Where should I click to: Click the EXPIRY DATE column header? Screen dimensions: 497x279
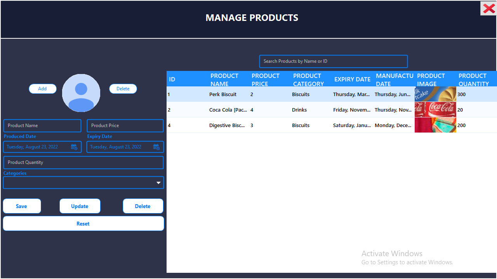tap(352, 79)
